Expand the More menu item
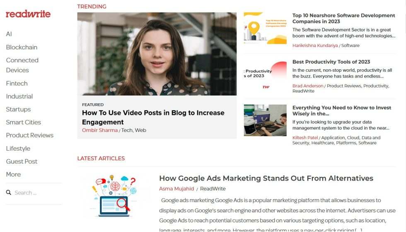This screenshot has height=232, width=406. coord(13,174)
